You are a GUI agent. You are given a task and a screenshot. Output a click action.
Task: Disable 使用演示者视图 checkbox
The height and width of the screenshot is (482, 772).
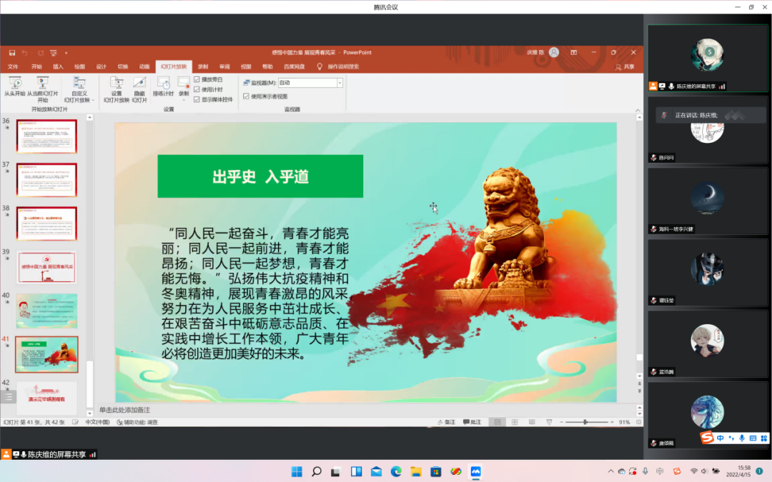tap(246, 96)
